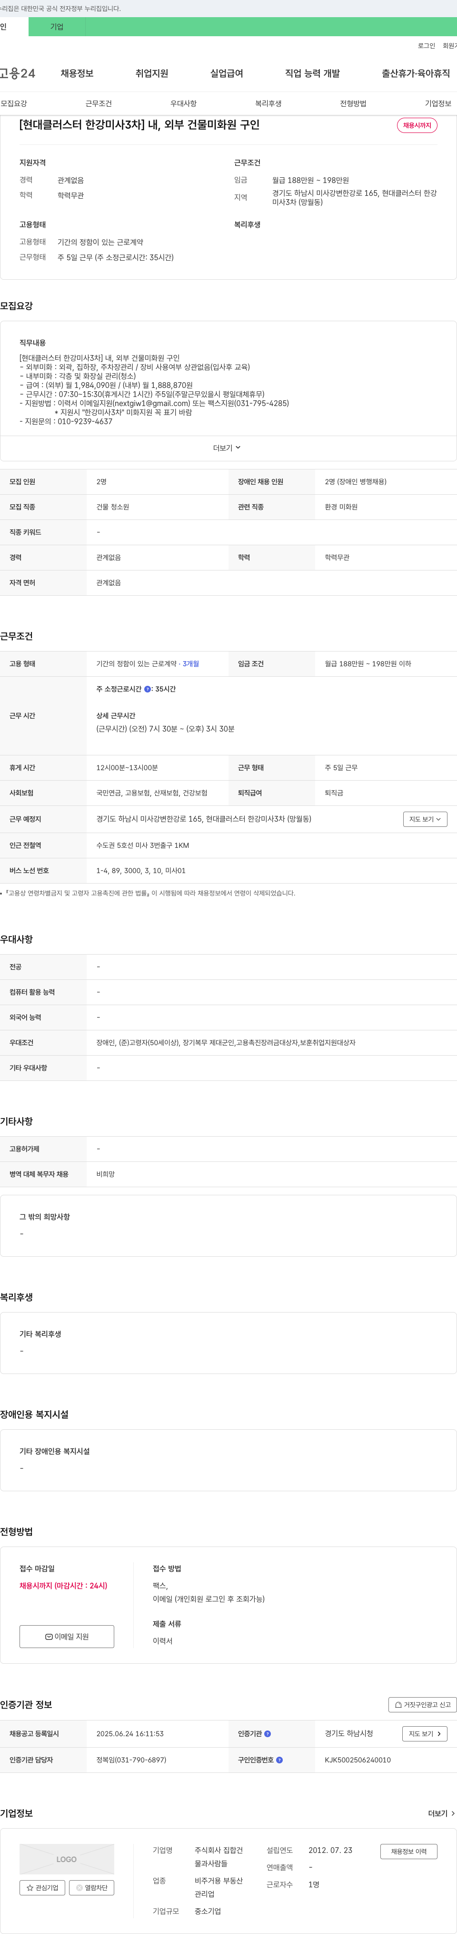Click help icon next to 구인인증번호
Screen dimensions: 457x1934
280,1760
